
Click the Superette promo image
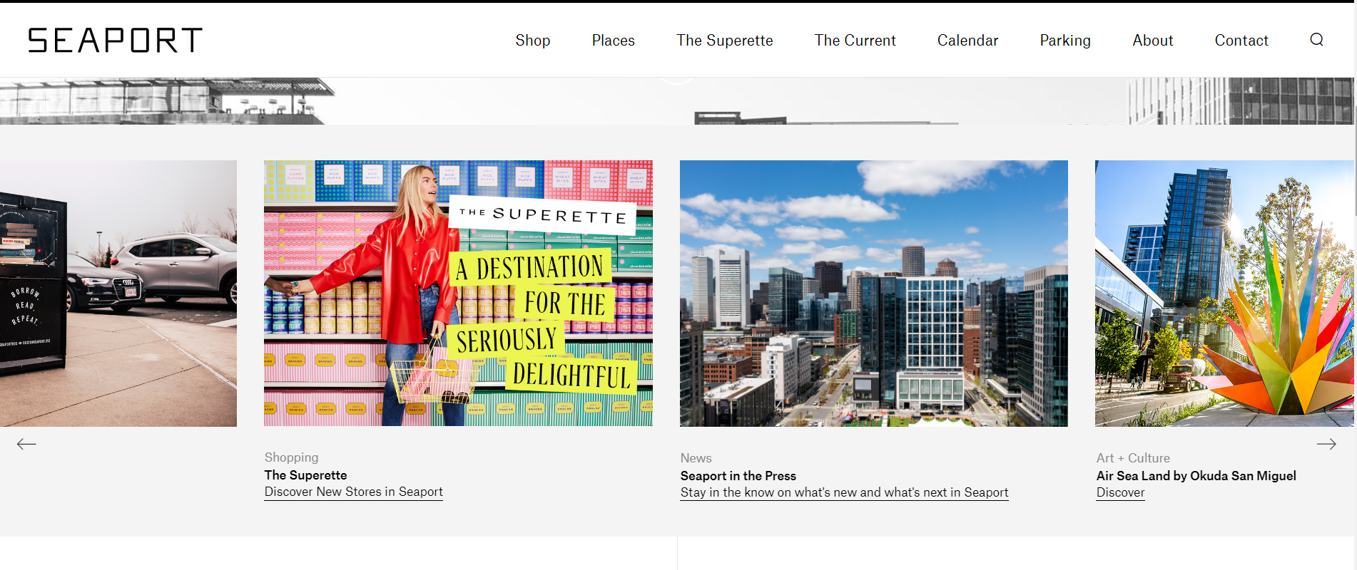point(458,294)
